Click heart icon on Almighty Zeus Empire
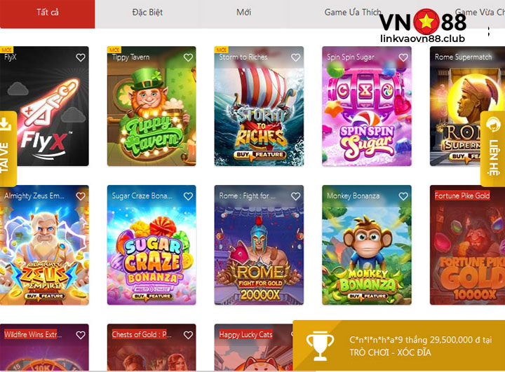Image resolution: width=505 pixels, height=372 pixels. pyautogui.click(x=81, y=196)
